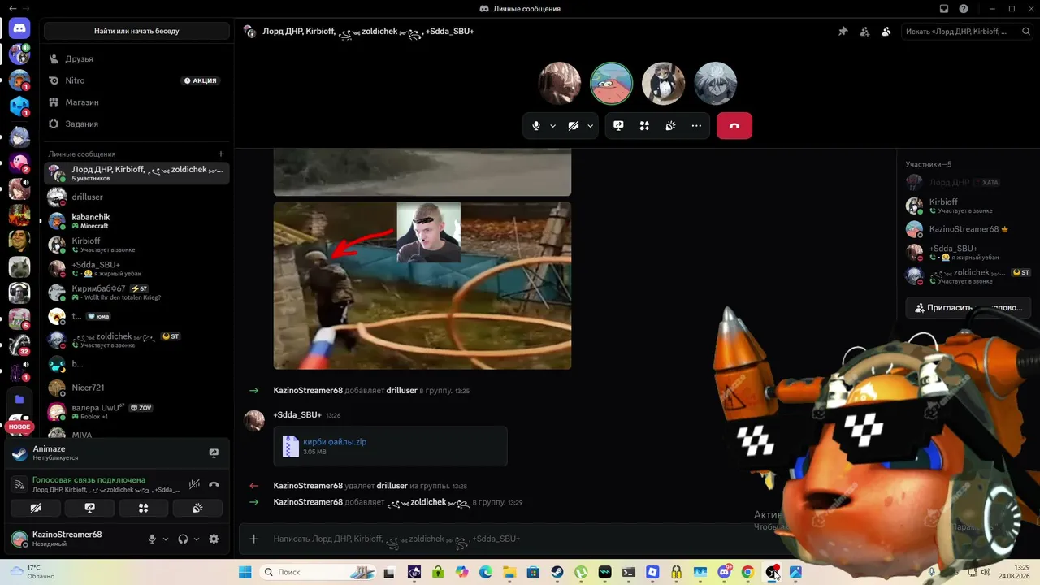Share Animaze screen from activity panel
Viewport: 1040px width, 585px height.
(x=214, y=453)
